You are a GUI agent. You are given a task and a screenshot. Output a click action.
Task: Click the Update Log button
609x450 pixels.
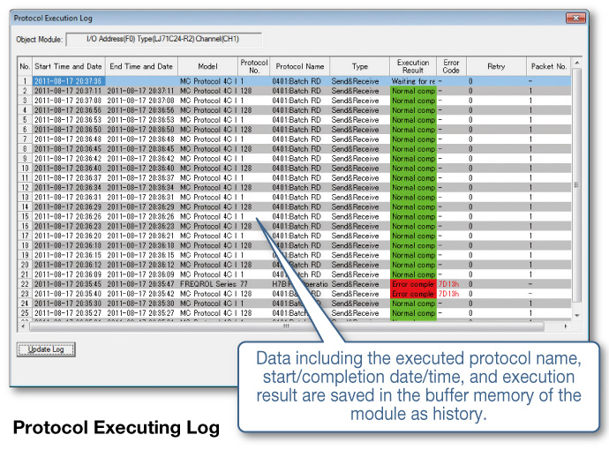[46, 349]
